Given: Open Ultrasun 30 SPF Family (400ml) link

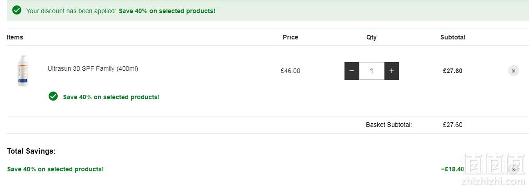Looking at the screenshot, I should 93,68.
